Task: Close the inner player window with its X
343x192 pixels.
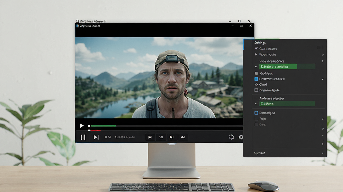Action: 250,26
